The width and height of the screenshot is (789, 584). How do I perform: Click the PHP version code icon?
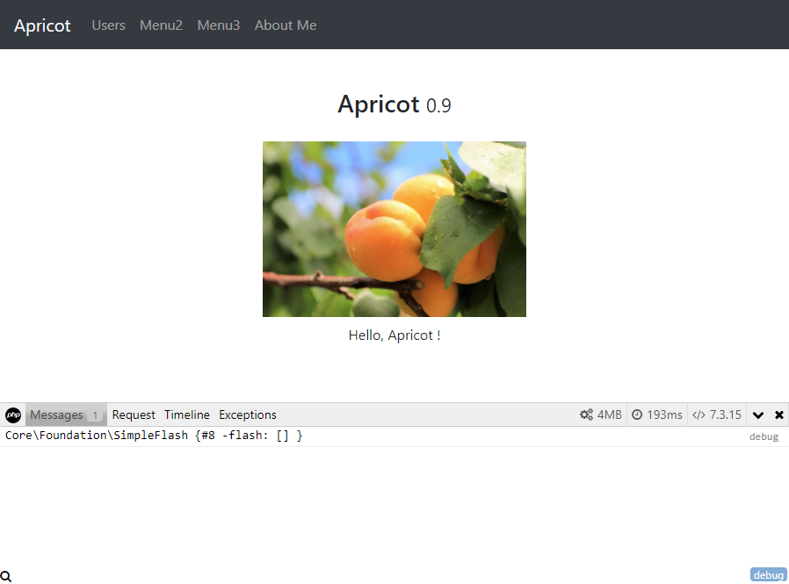(699, 415)
